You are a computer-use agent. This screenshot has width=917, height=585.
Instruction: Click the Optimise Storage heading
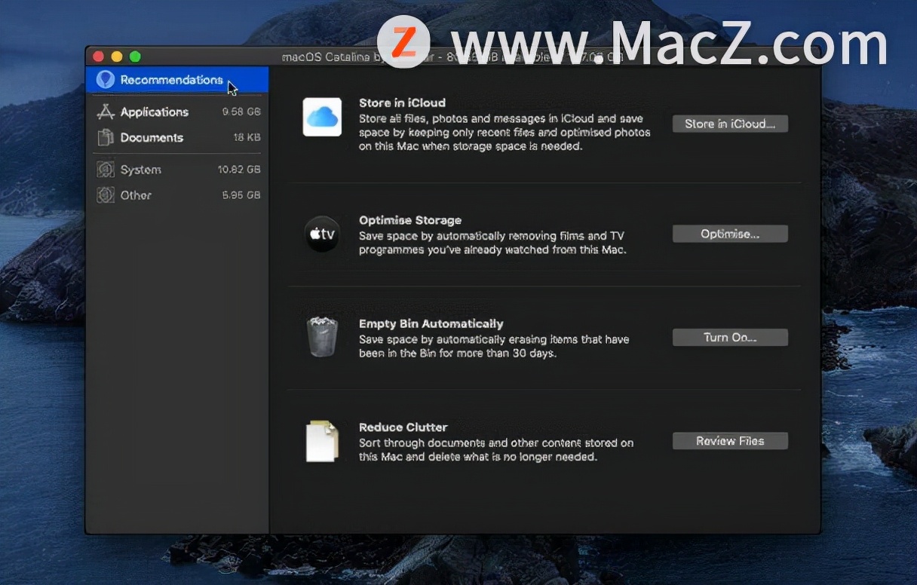[x=410, y=220]
